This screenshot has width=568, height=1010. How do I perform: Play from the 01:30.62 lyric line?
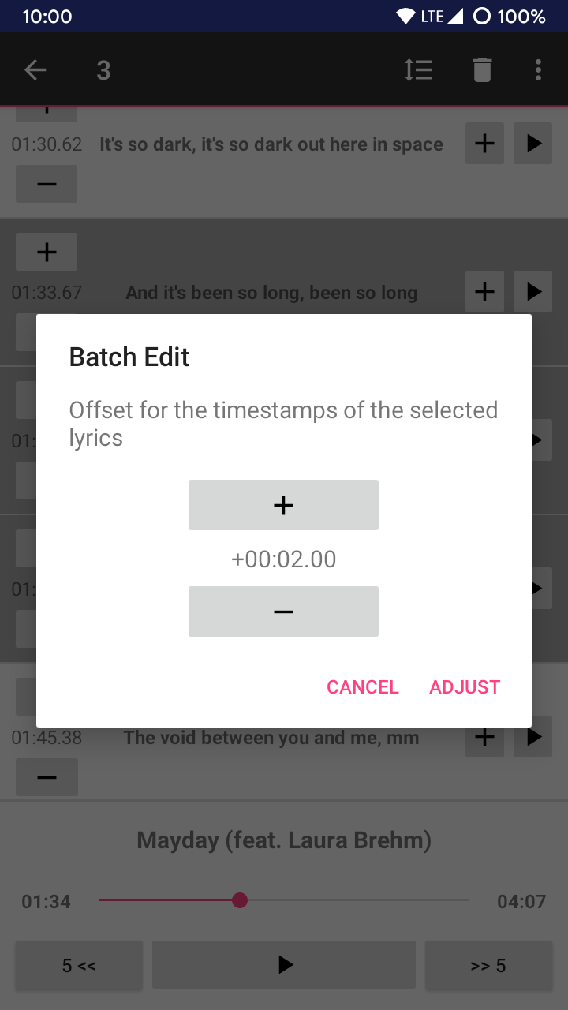pyautogui.click(x=533, y=144)
